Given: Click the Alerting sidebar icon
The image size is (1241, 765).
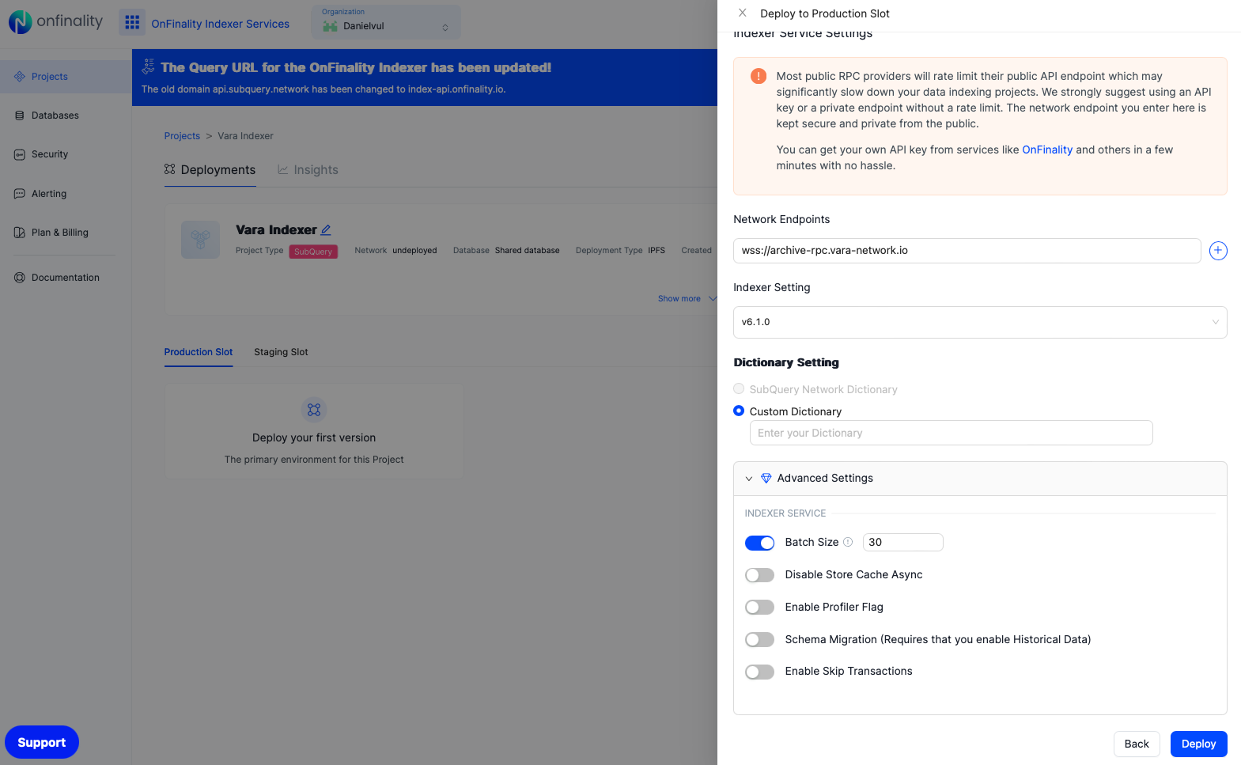Looking at the screenshot, I should tap(20, 194).
